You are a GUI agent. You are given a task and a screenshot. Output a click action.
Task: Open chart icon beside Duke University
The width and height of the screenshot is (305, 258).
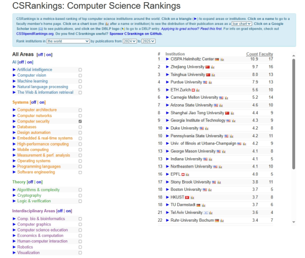click(206, 128)
